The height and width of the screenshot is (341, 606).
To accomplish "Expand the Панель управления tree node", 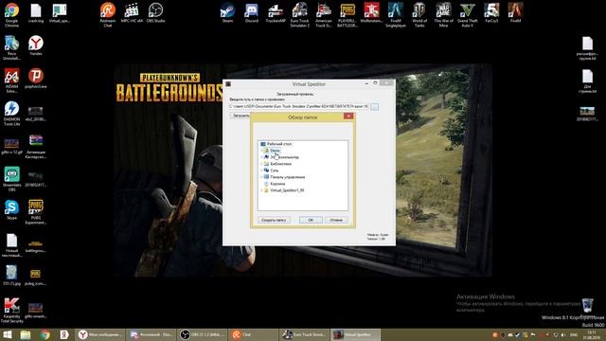I will [261, 177].
